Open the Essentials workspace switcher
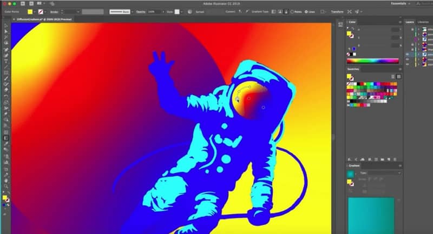The width and height of the screenshot is (433, 234). click(x=401, y=4)
